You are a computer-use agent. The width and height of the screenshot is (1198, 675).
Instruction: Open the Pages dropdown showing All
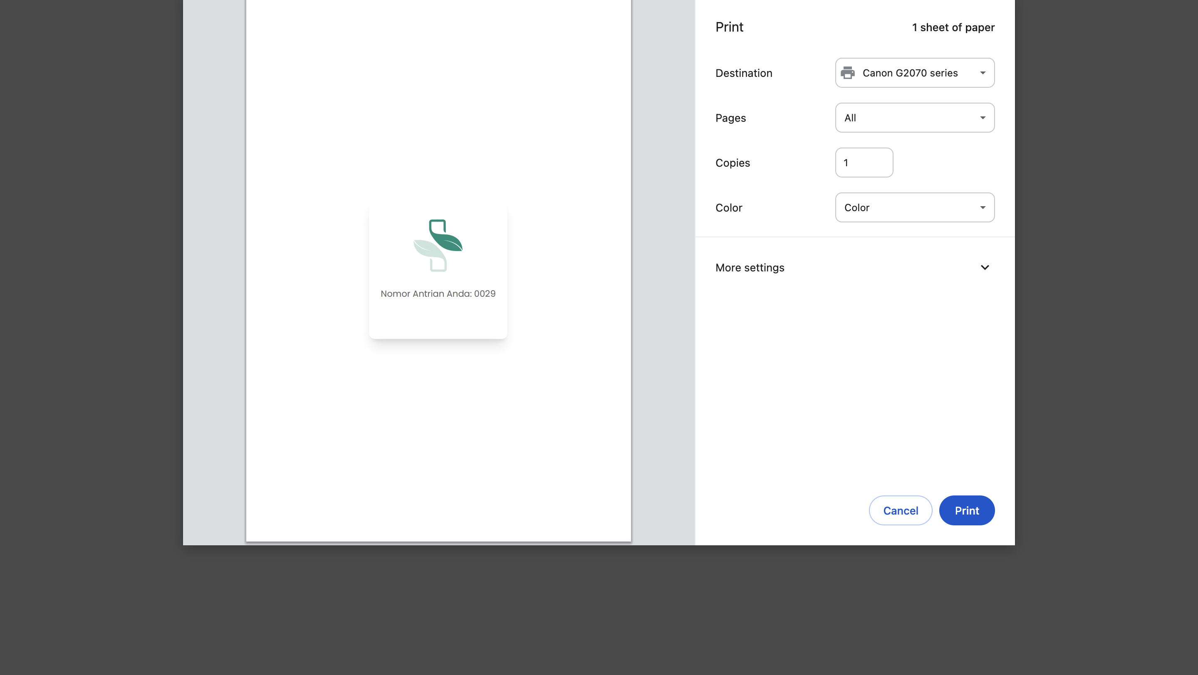[914, 118]
